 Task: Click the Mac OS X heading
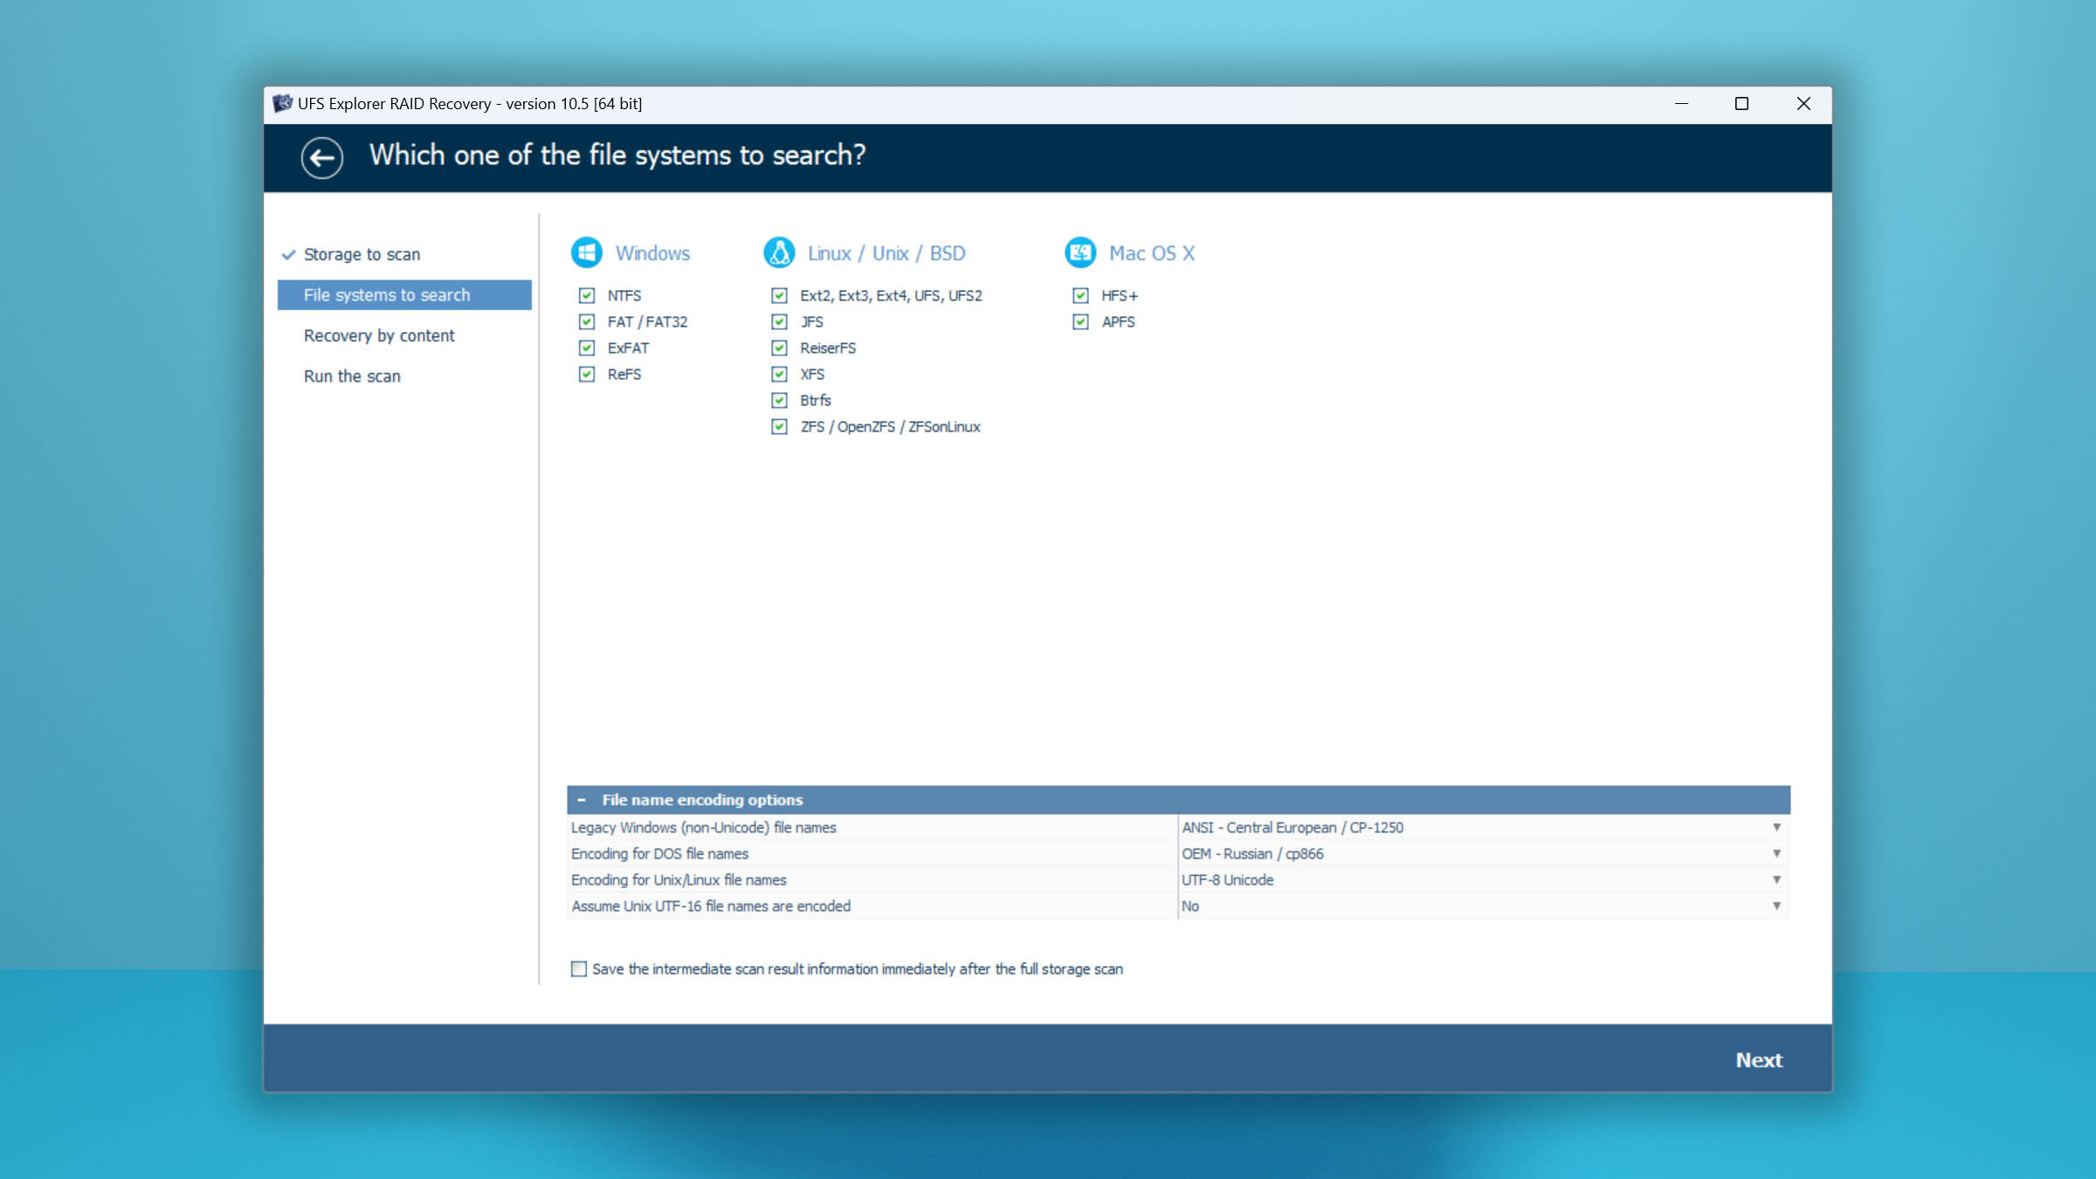point(1151,253)
